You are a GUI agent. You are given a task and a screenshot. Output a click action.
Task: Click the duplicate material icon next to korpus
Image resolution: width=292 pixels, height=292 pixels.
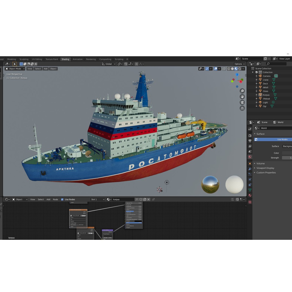(145, 200)
